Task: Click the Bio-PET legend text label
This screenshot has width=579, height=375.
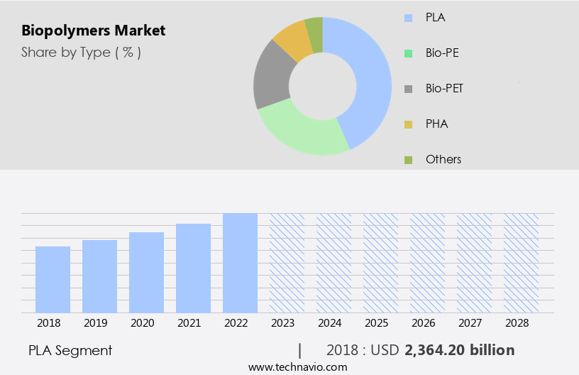Action: coord(444,89)
